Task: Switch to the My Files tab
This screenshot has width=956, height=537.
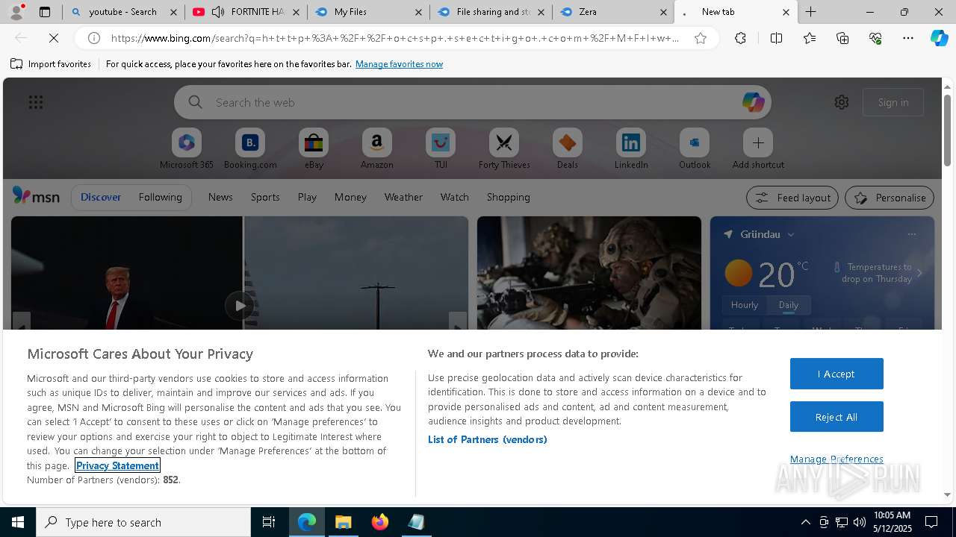Action: point(368,12)
